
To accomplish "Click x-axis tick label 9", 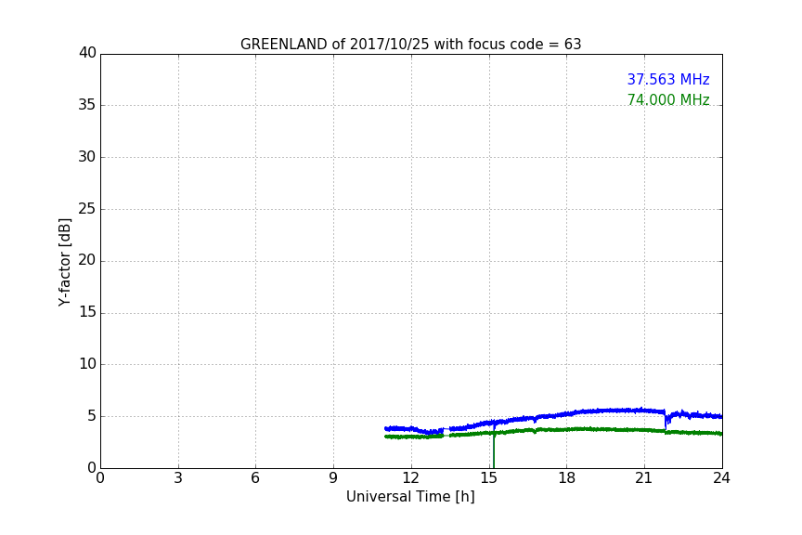I will [333, 478].
